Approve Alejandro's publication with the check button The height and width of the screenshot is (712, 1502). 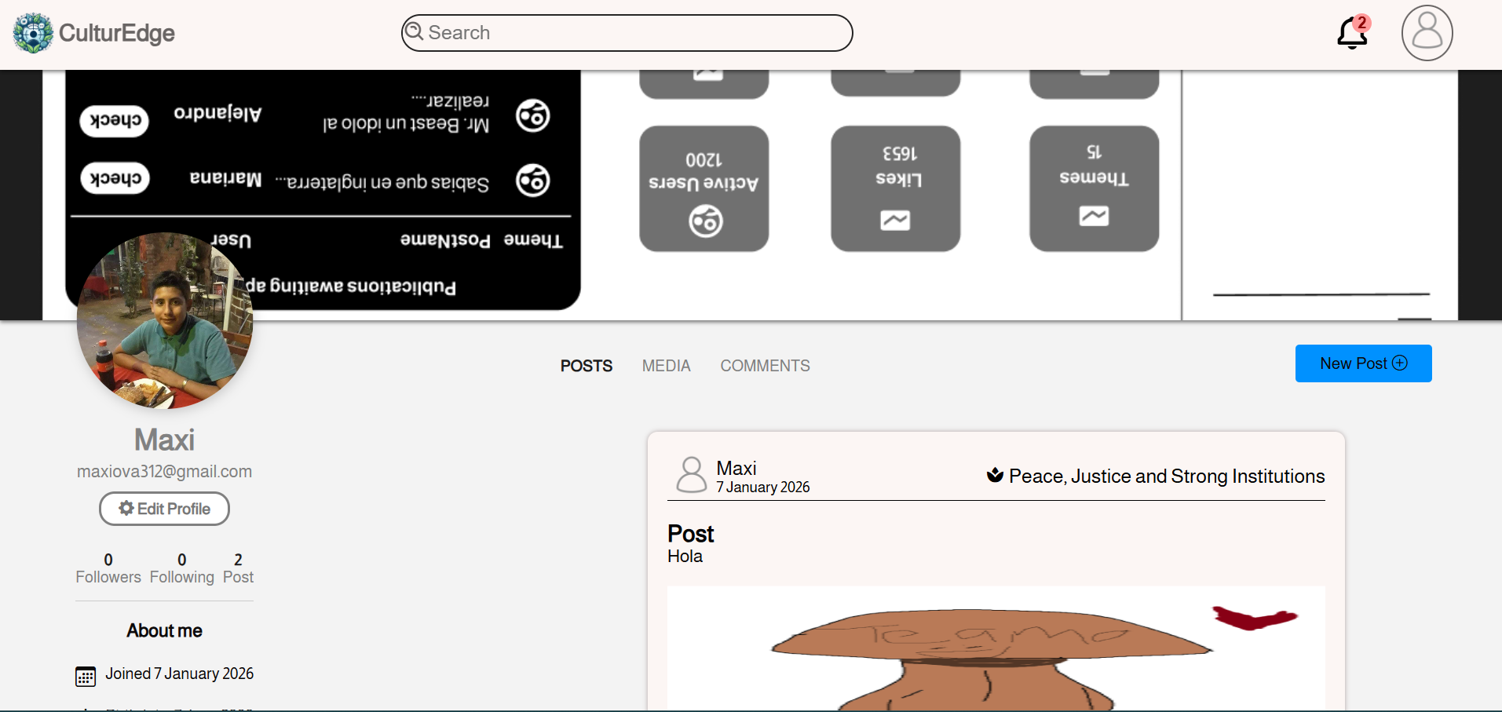click(x=114, y=121)
